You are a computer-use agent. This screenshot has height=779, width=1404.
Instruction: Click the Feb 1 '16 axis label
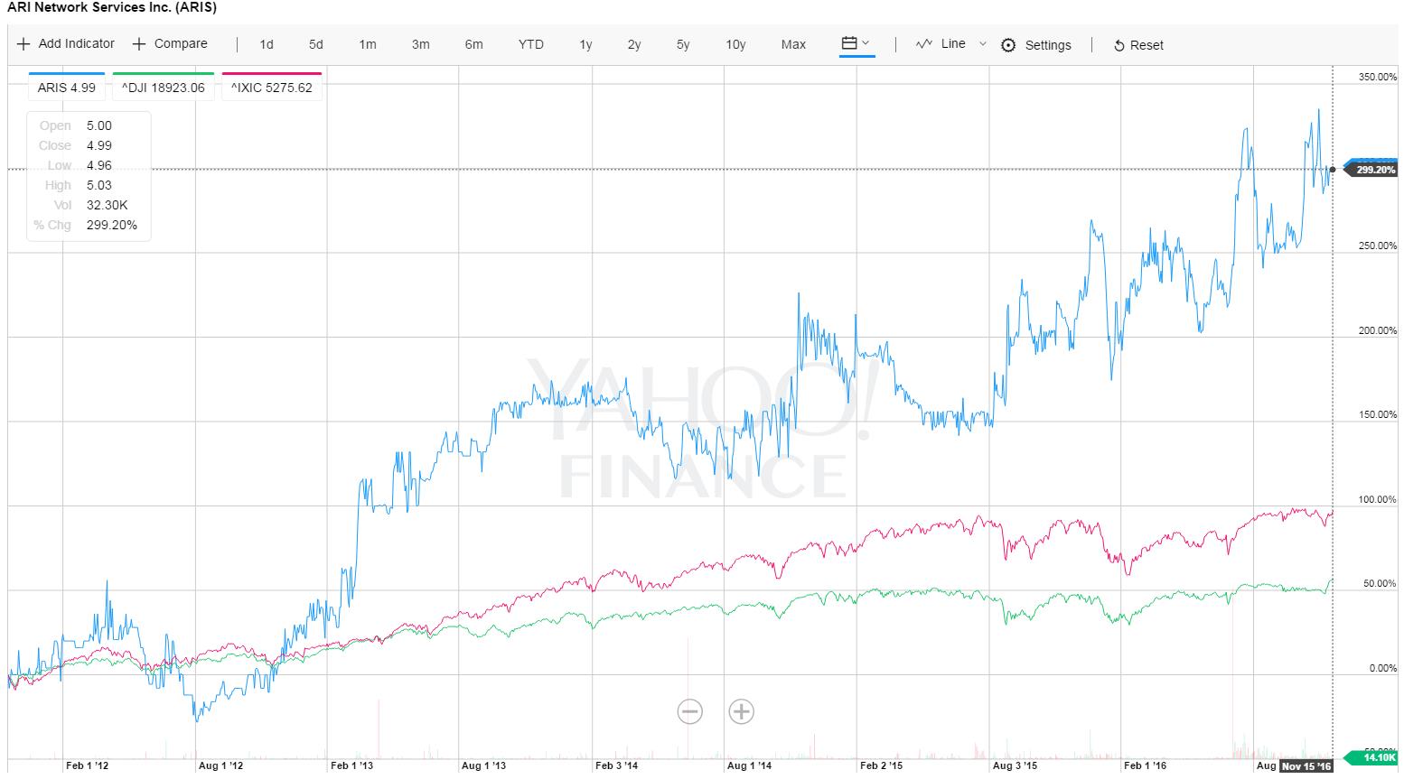tap(1146, 765)
